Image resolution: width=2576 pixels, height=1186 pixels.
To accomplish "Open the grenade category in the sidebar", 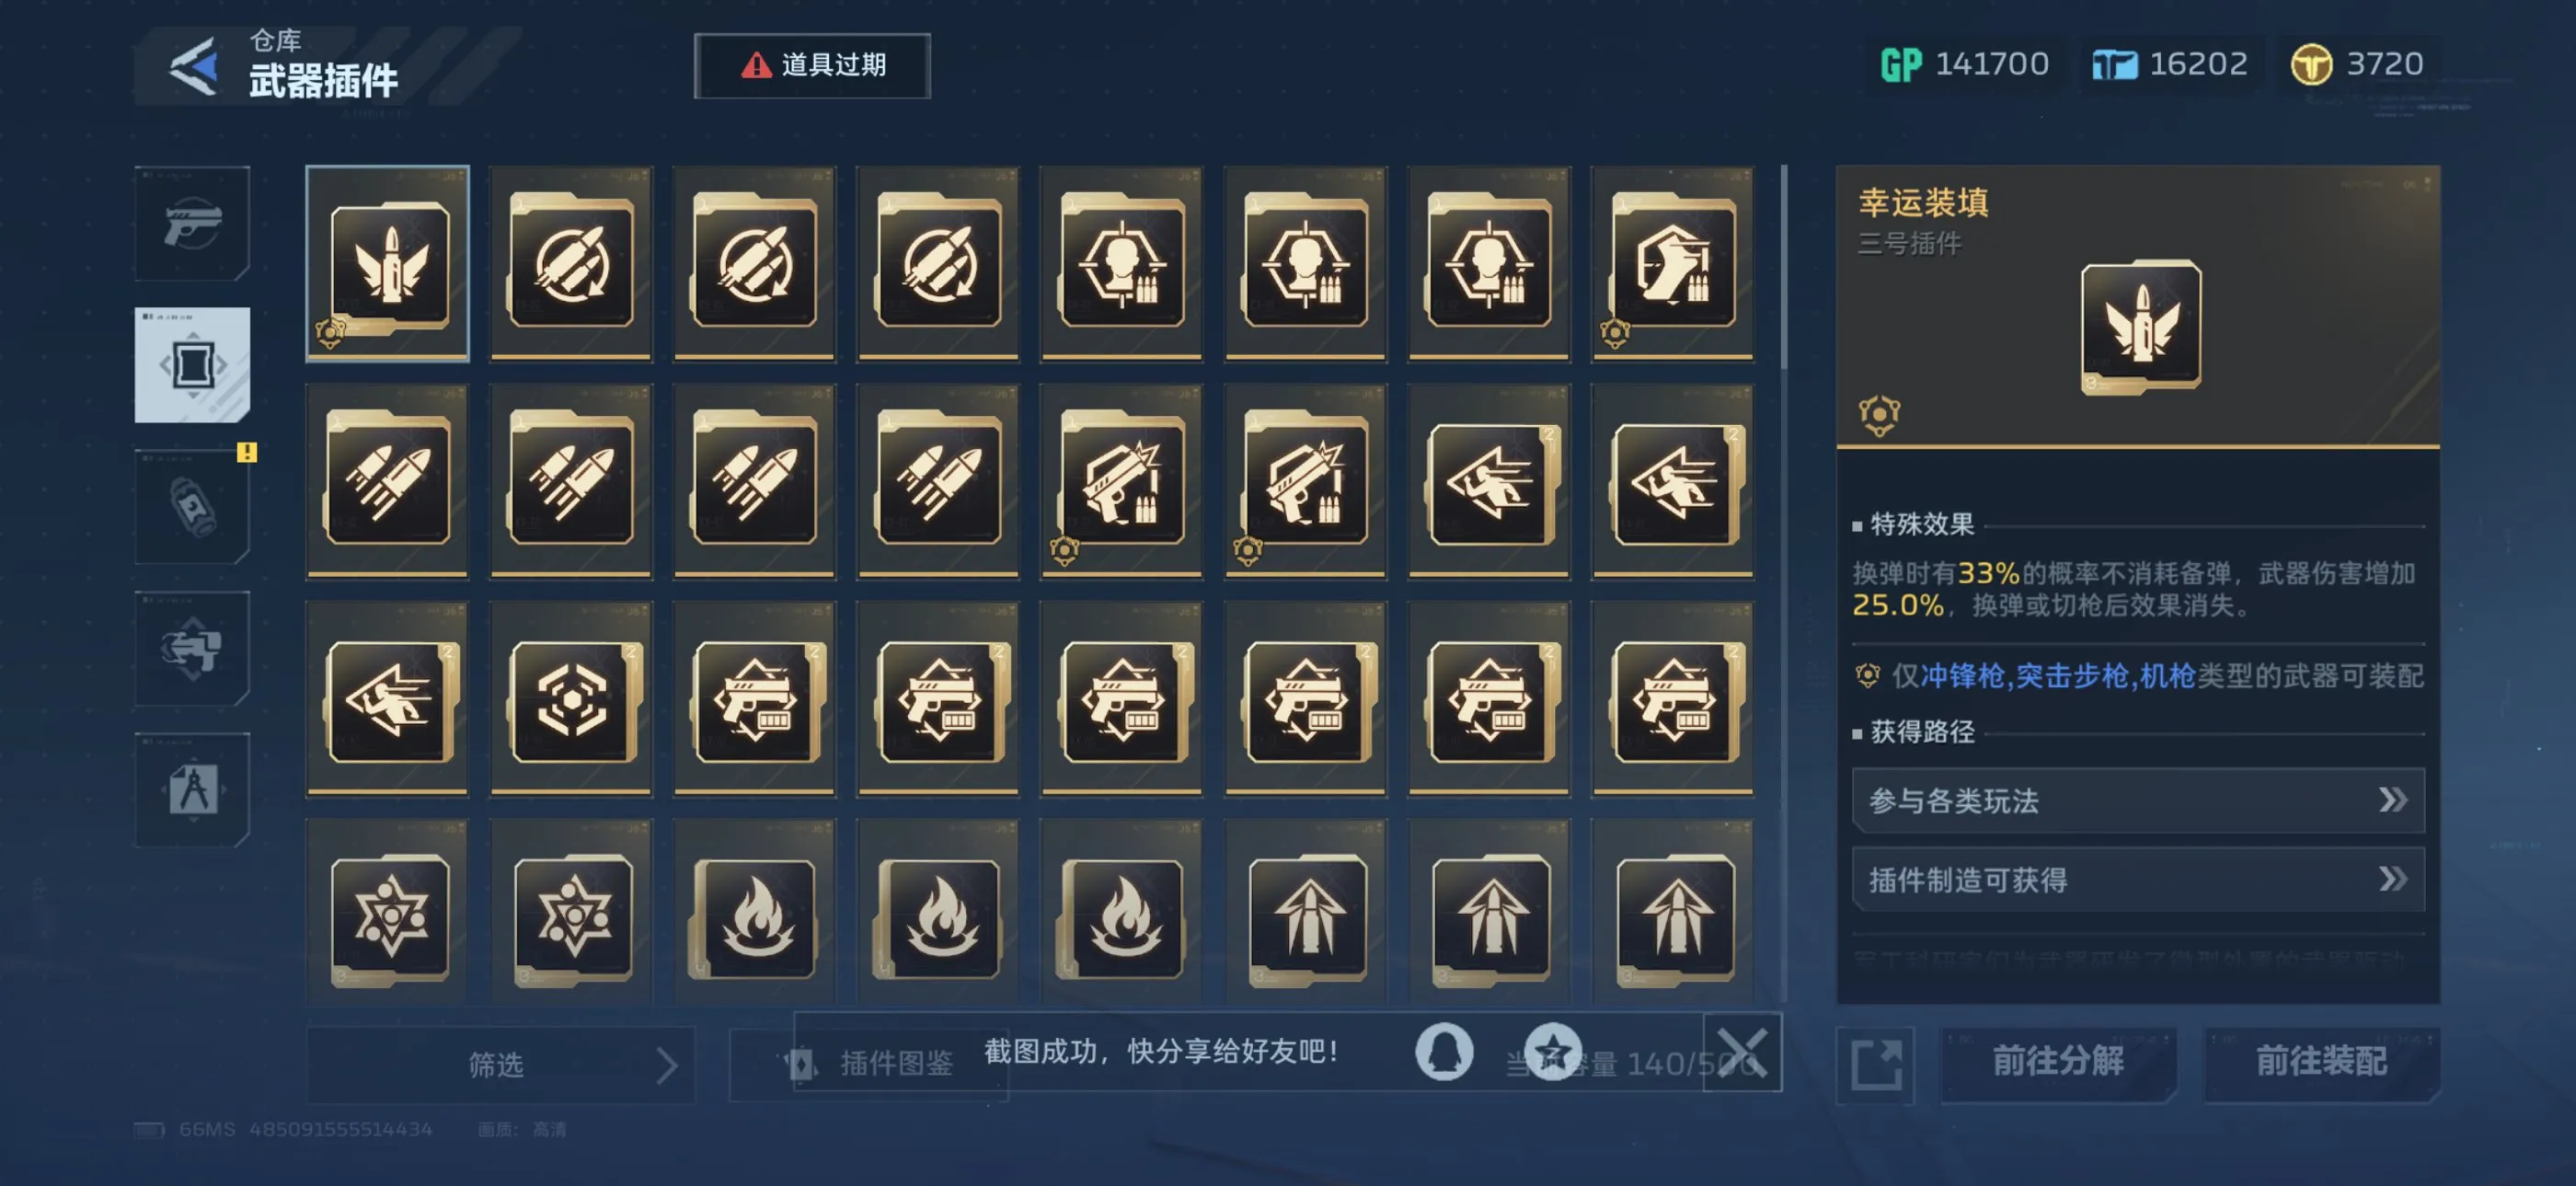I will [192, 507].
